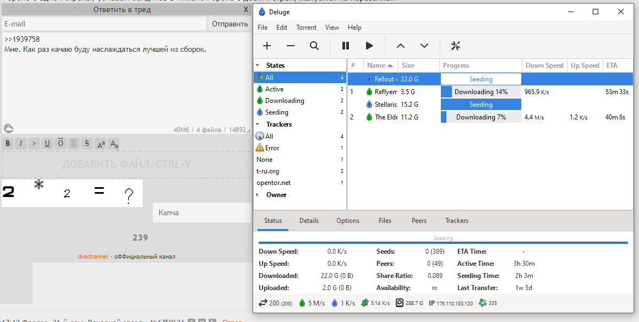Click the Add Torrent plus icon
Image resolution: width=639 pixels, height=322 pixels.
[x=267, y=46]
